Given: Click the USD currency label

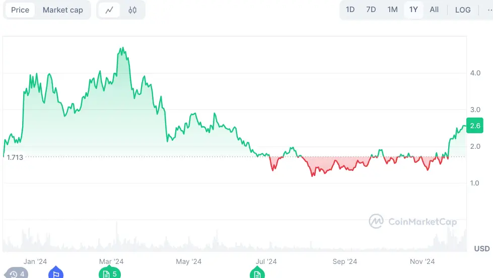Looking at the screenshot, I should coord(482,248).
